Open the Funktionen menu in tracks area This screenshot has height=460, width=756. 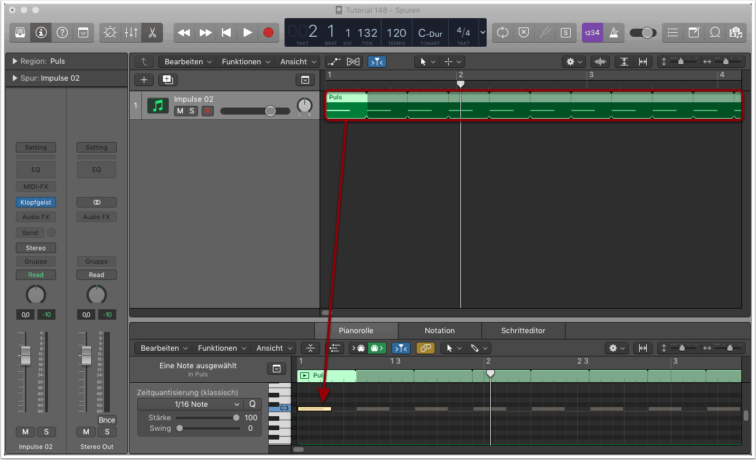245,61
